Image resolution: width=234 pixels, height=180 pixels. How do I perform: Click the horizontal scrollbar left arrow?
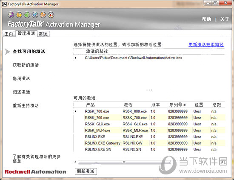[75, 162]
